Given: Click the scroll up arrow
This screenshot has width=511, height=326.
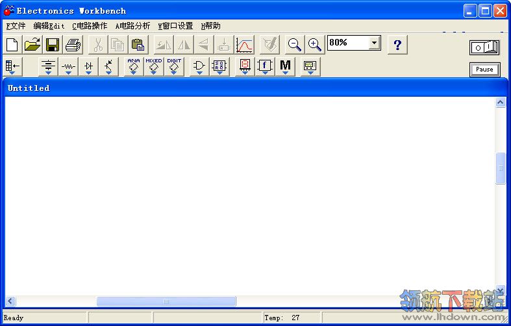Looking at the screenshot, I should tap(500, 103).
